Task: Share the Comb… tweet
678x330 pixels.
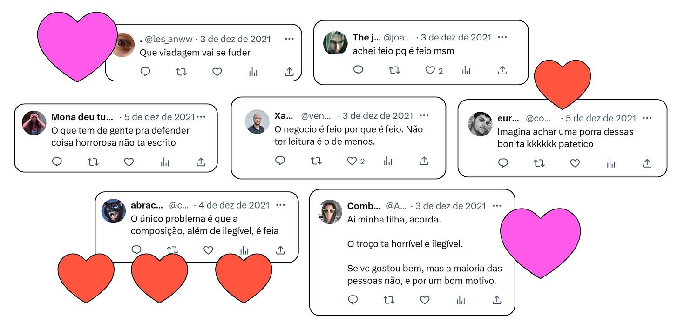Action: pos(497,300)
